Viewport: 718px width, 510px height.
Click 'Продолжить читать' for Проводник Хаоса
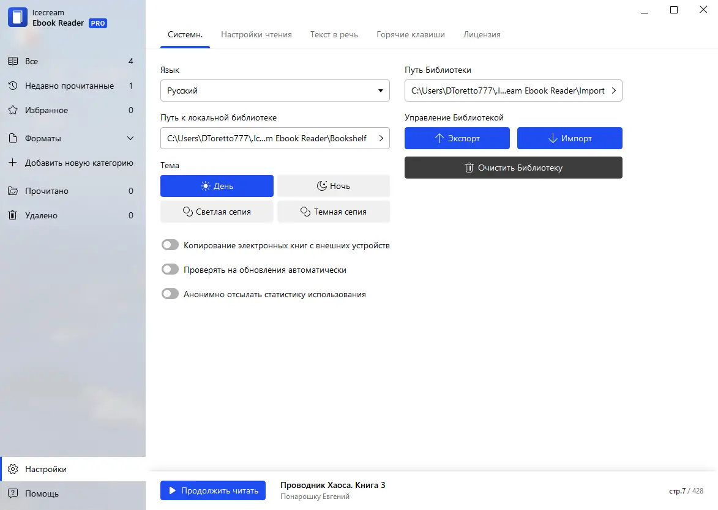(213, 490)
